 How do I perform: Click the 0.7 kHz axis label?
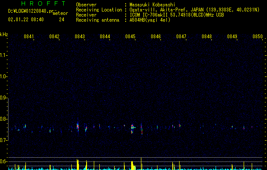[x=4, y=140]
